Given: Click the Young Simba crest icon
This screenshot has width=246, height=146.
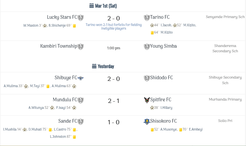Looking at the screenshot, I should 147,46.
